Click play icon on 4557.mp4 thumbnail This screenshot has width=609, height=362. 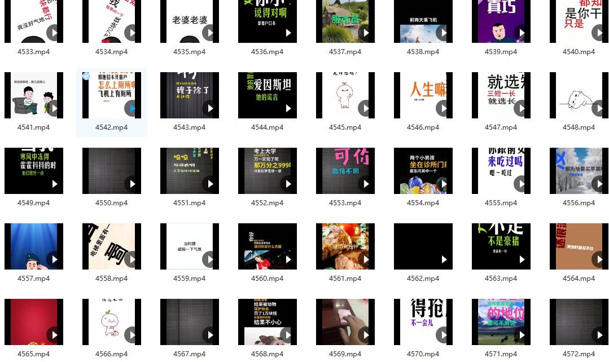[x=54, y=259]
